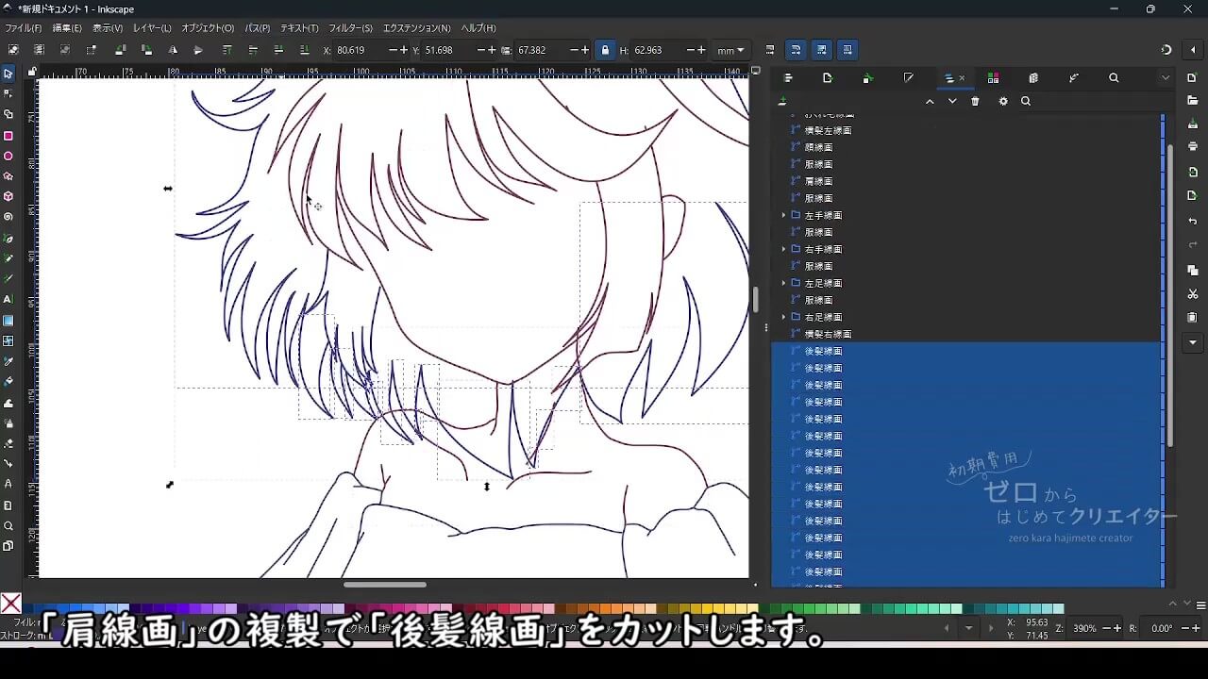The width and height of the screenshot is (1208, 679).
Task: Select the Spiral tool
Action: [x=8, y=217]
